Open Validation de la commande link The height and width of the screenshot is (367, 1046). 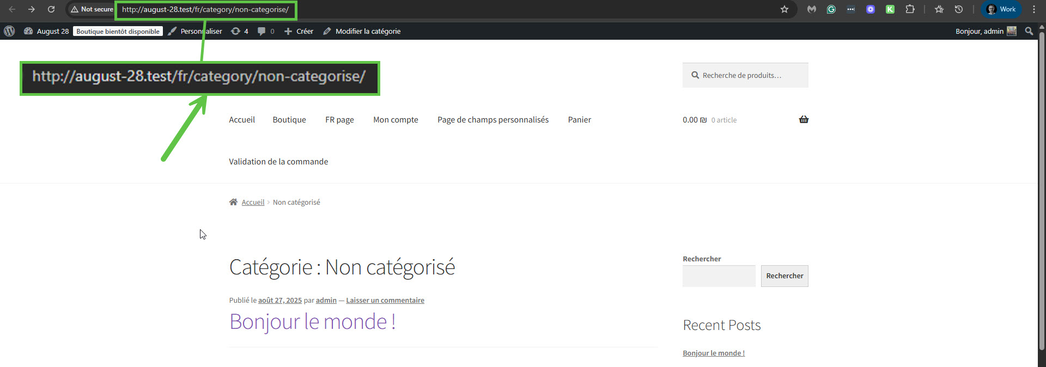[278, 162]
